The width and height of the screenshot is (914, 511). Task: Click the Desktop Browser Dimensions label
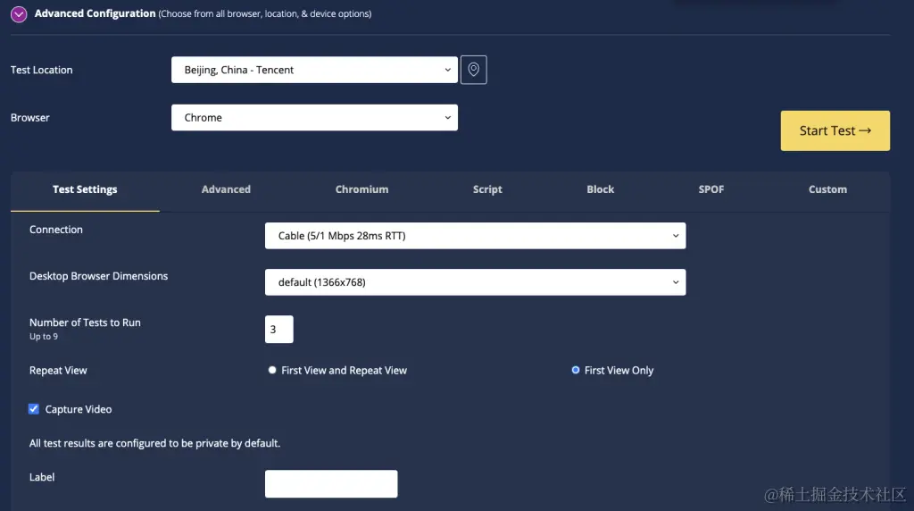point(98,276)
